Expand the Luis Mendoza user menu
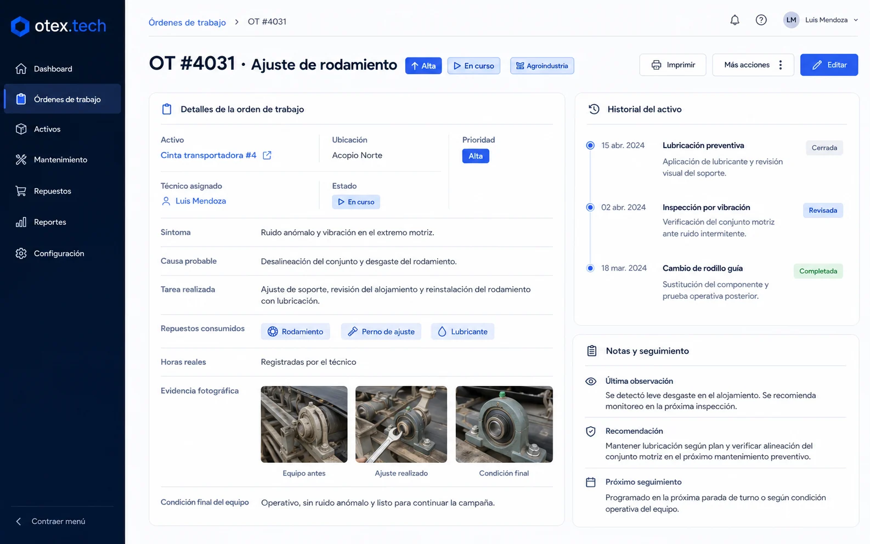 tap(821, 20)
